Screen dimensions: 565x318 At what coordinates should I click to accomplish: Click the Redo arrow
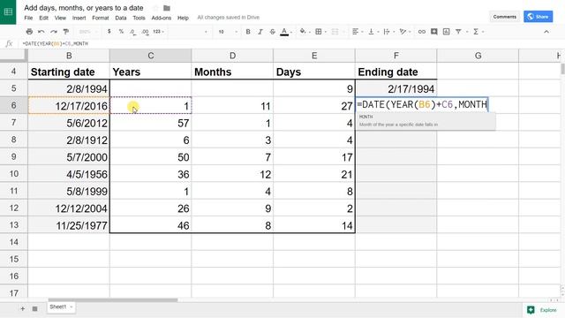pos(54,32)
